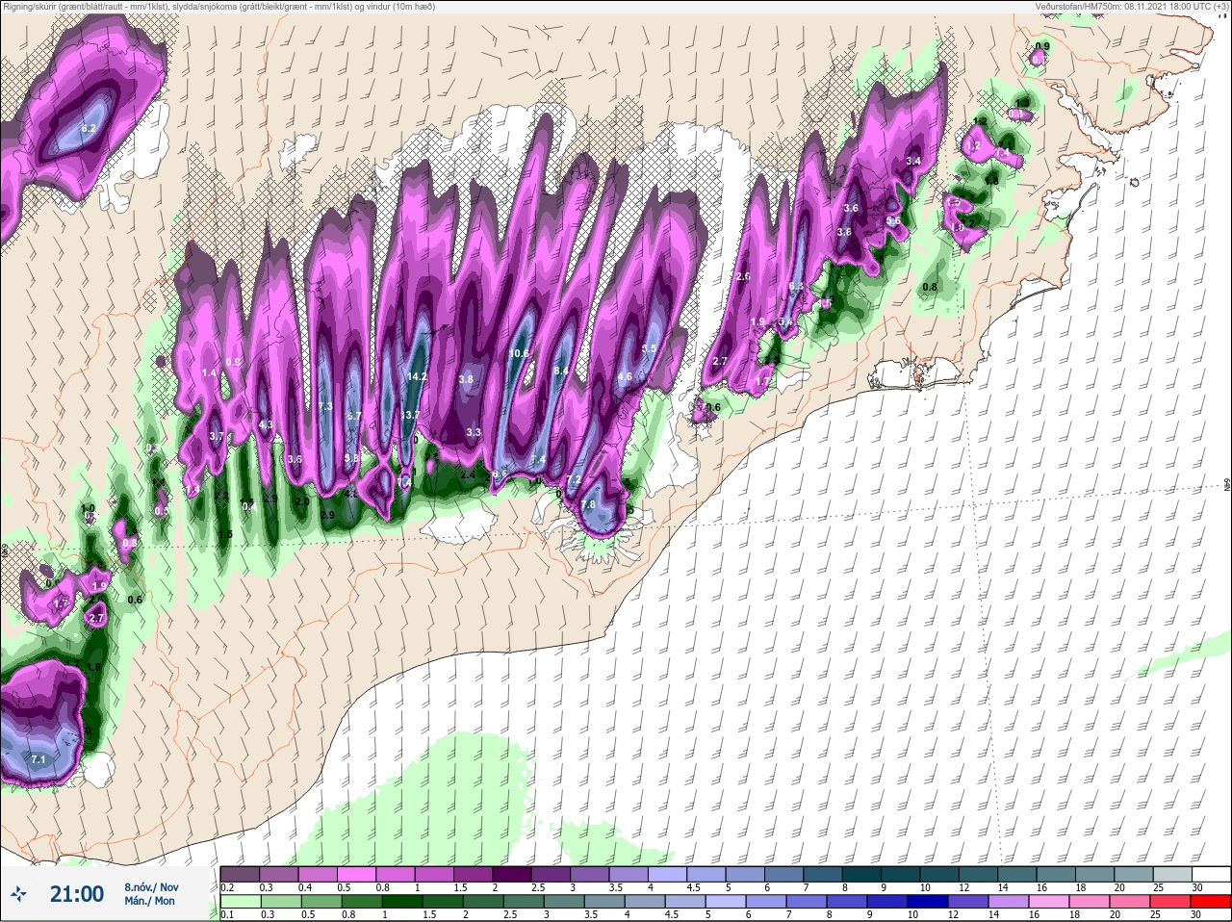Click the four-pointed star icon beside 21:00
The image size is (1232, 922).
point(19,894)
